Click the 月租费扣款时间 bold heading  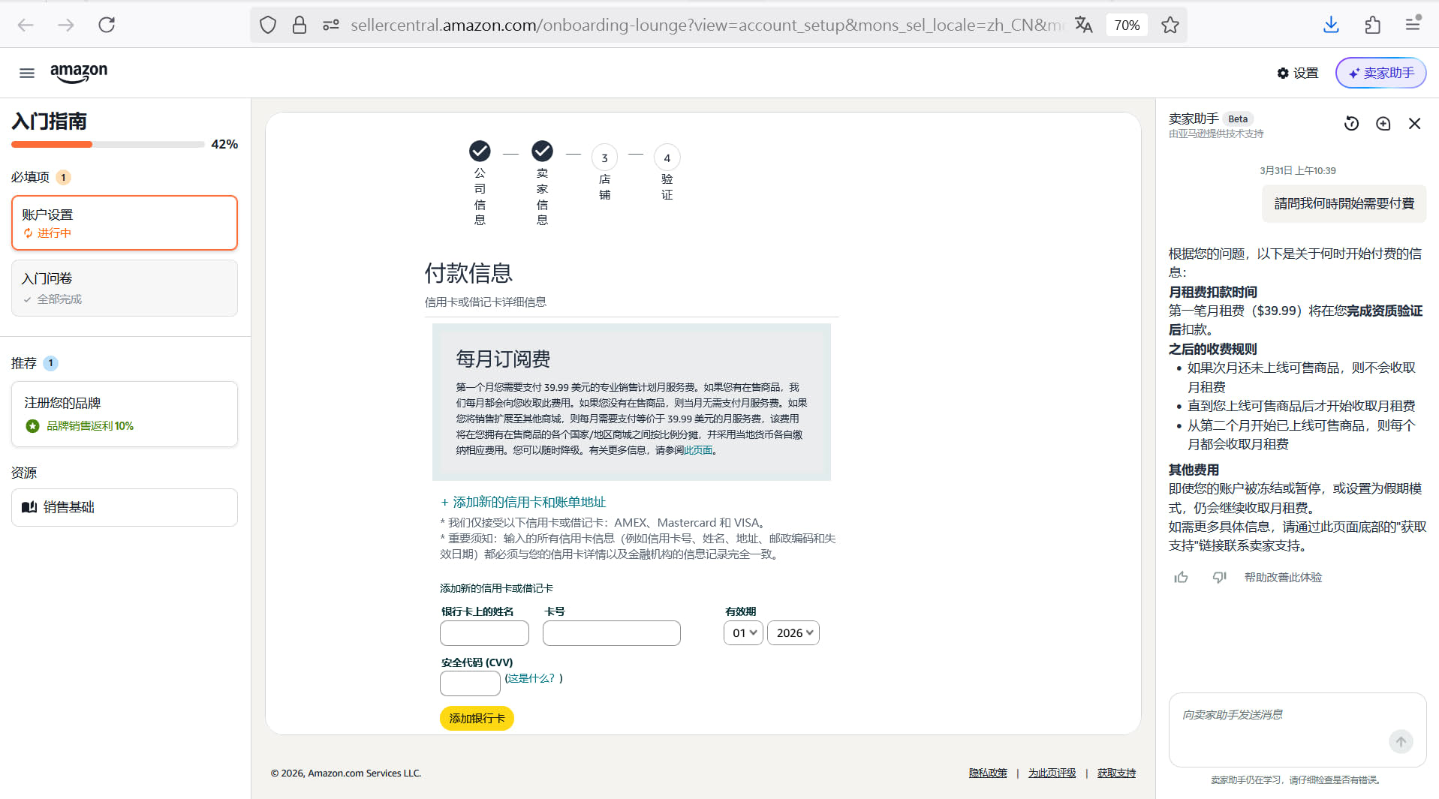pos(1212,292)
